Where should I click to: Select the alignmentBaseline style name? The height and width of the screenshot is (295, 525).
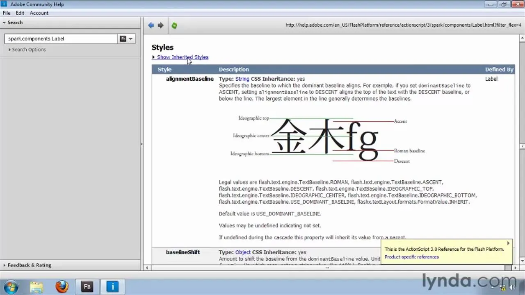[x=190, y=79]
